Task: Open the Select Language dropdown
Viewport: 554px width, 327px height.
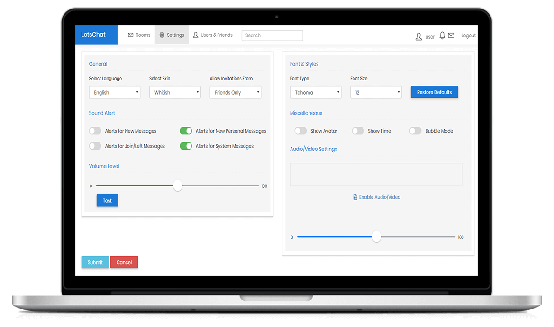Action: [x=115, y=92]
